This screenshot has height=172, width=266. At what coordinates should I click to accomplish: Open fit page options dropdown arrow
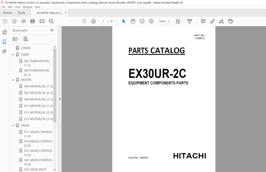tap(182, 21)
